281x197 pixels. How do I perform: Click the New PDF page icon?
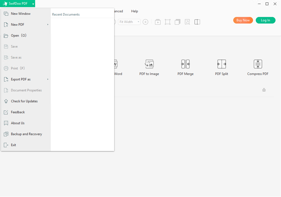point(6,25)
